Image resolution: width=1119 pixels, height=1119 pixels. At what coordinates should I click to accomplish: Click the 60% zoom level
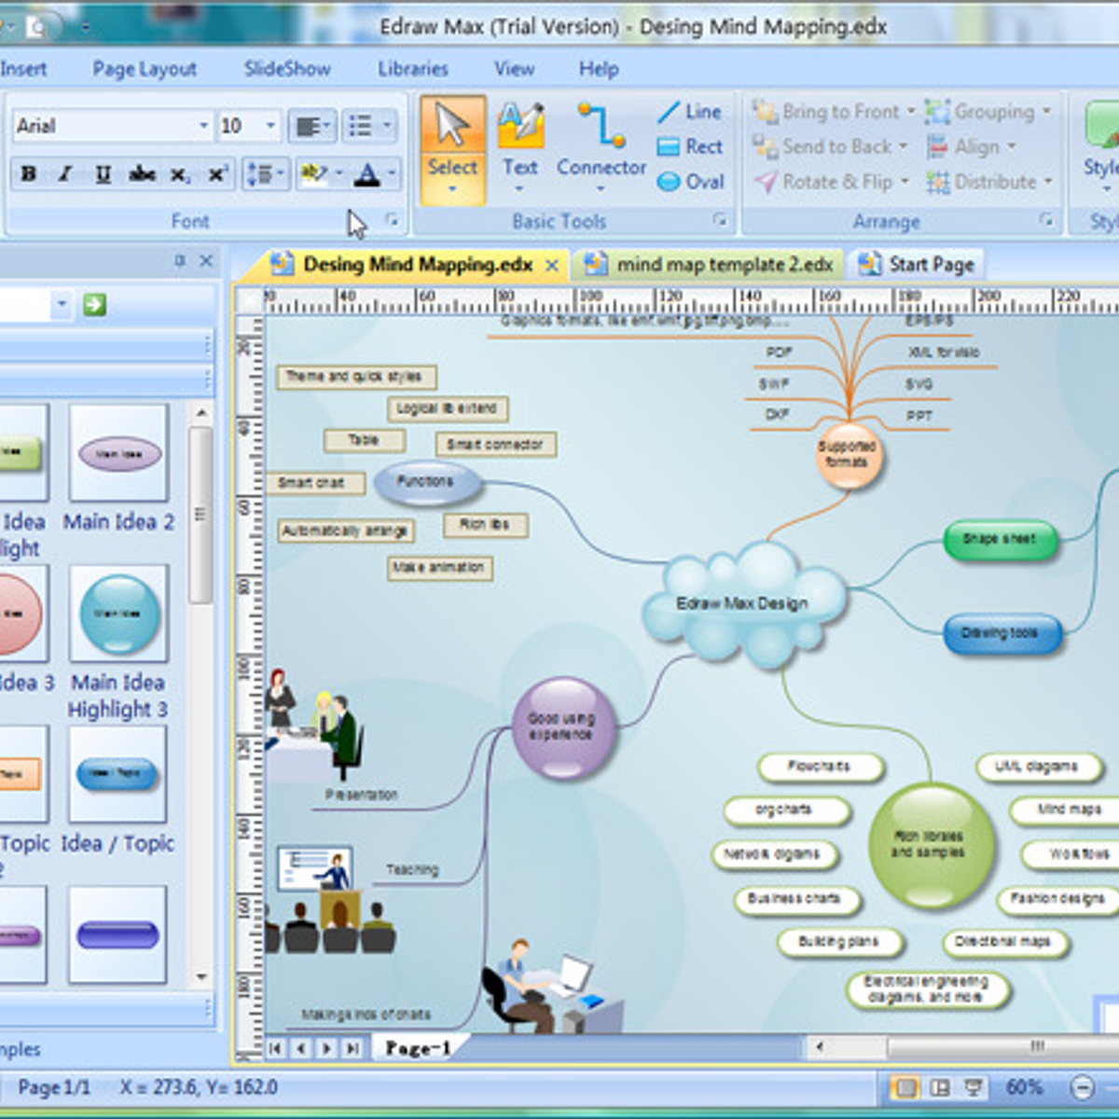(1024, 1087)
